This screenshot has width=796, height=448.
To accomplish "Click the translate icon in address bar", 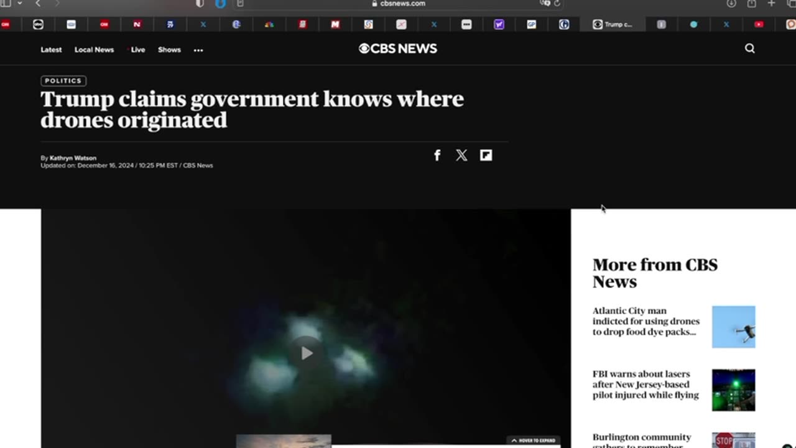I will point(545,3).
